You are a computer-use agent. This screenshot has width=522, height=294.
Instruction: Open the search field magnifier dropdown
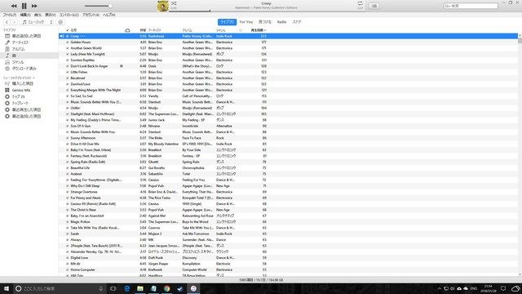(x=448, y=6)
